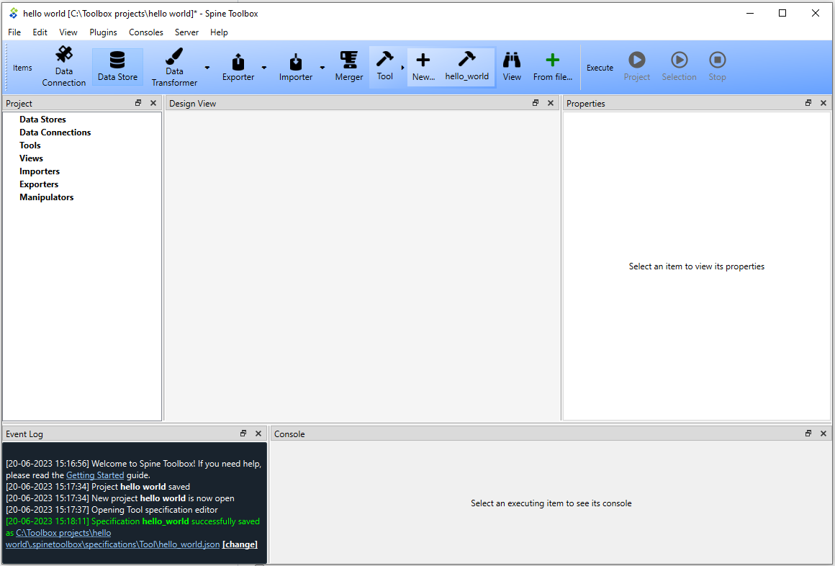Open the Getting Started guide link

pos(95,475)
